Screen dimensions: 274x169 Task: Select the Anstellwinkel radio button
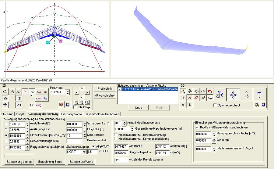[x=6, y=124]
